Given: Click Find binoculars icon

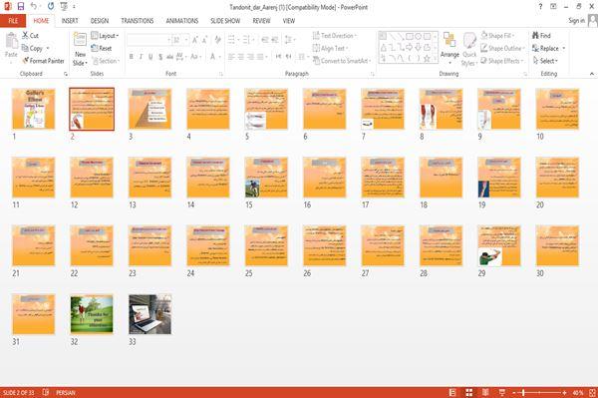Looking at the screenshot, I should [536, 36].
